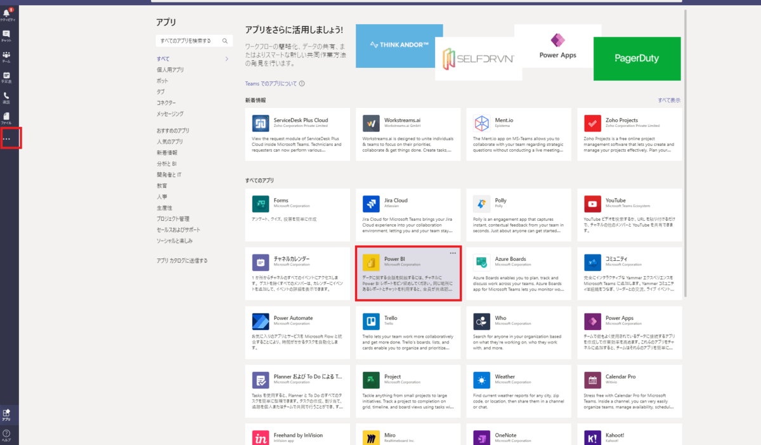Select 人気のアプリ category
The height and width of the screenshot is (445, 761).
pyautogui.click(x=169, y=142)
